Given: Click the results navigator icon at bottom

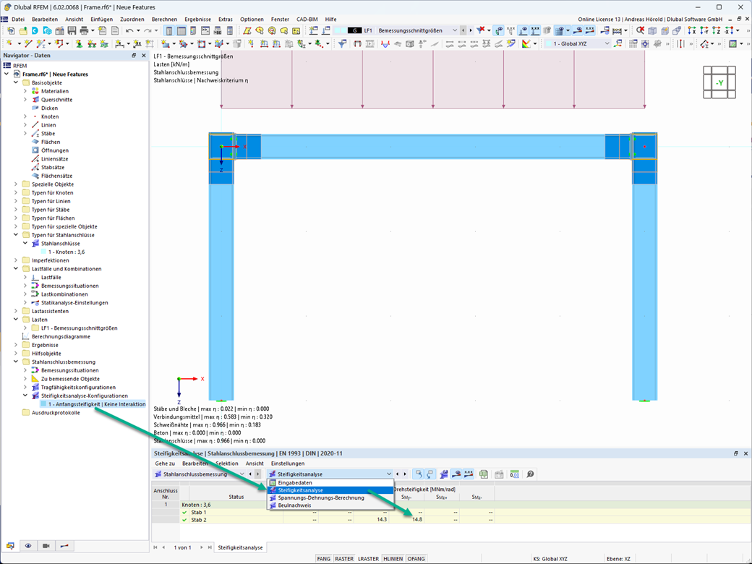Looking at the screenshot, I should [64, 546].
